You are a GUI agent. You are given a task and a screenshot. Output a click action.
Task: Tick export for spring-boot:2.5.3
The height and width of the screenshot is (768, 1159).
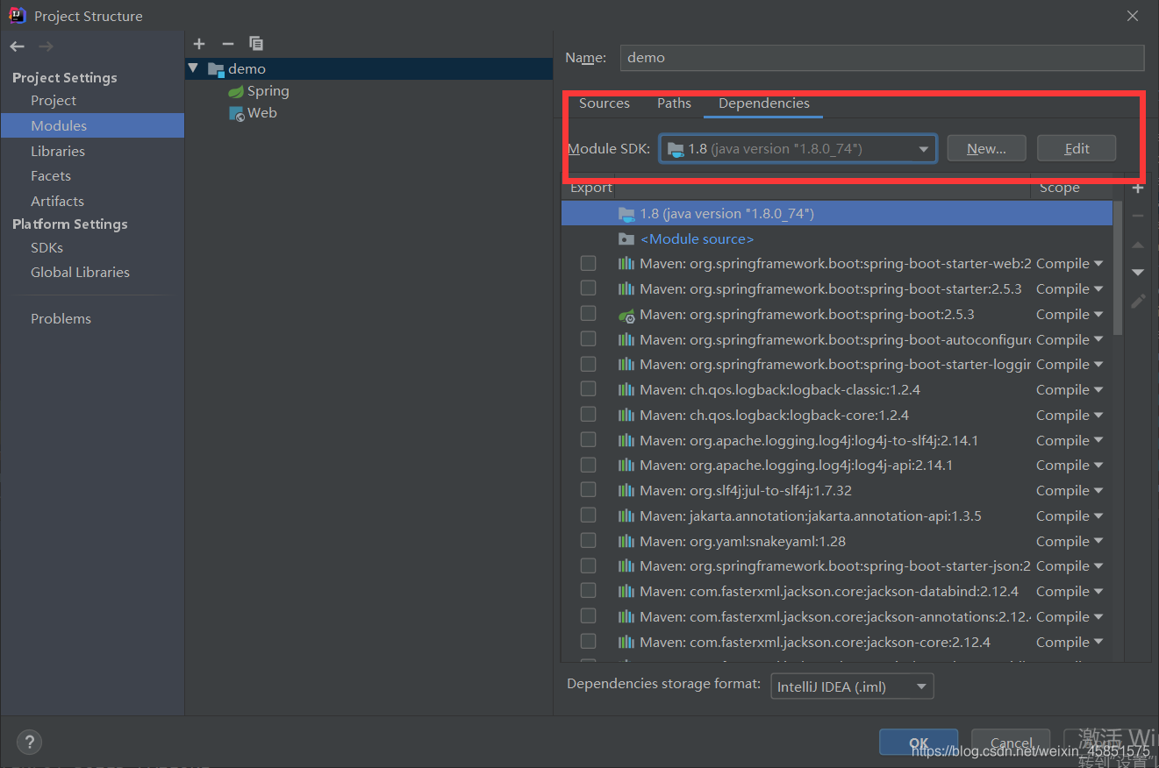(588, 314)
